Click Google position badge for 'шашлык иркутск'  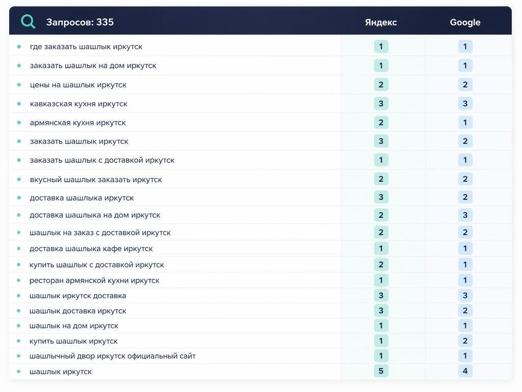pyautogui.click(x=465, y=371)
